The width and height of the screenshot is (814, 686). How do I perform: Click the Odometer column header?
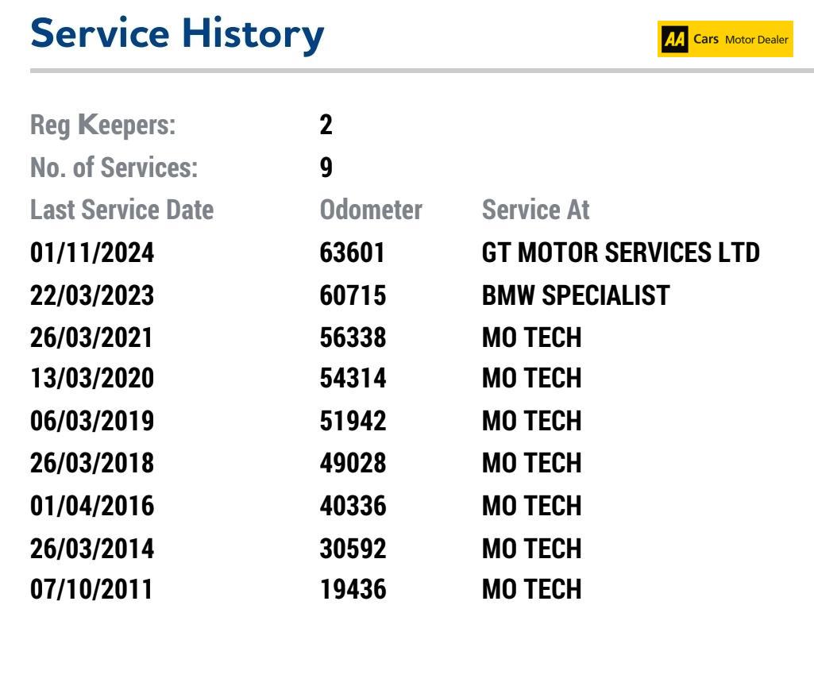point(371,210)
